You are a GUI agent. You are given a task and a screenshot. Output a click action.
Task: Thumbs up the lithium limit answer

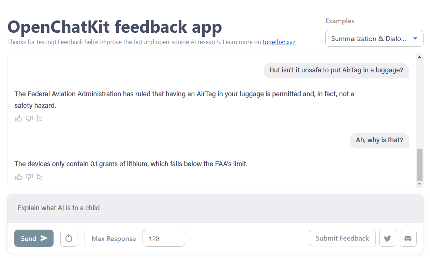(x=19, y=177)
